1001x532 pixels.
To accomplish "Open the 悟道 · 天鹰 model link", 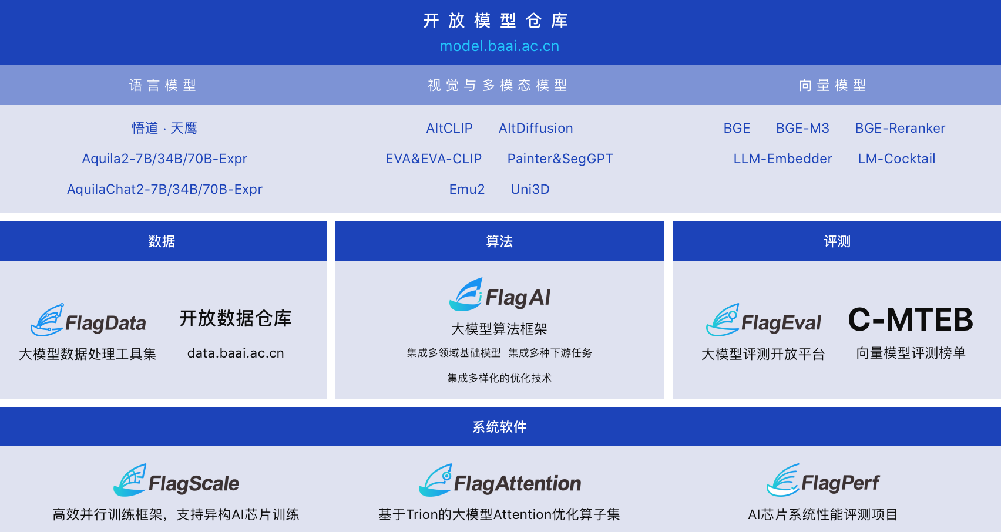I will (164, 128).
